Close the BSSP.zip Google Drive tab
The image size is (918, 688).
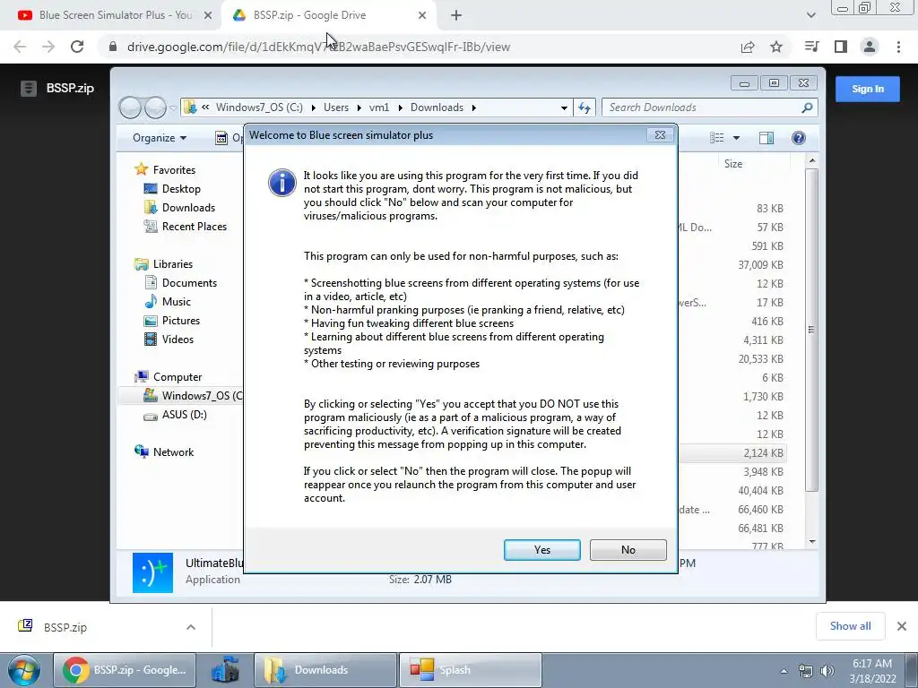click(x=422, y=15)
